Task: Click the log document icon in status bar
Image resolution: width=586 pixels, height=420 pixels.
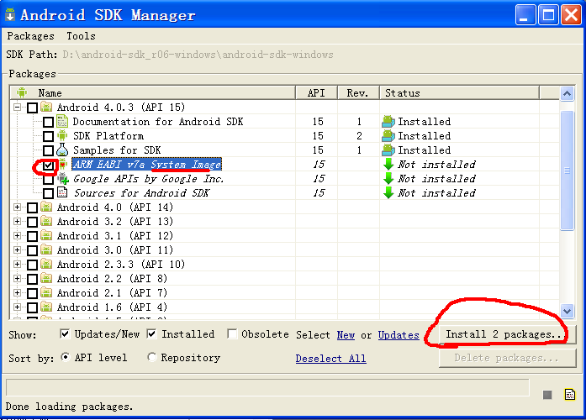Action: click(x=569, y=394)
